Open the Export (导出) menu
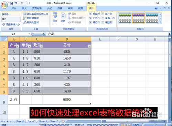Image resolution: width=172 pixels, height=126 pixels. [x=55, y=18]
